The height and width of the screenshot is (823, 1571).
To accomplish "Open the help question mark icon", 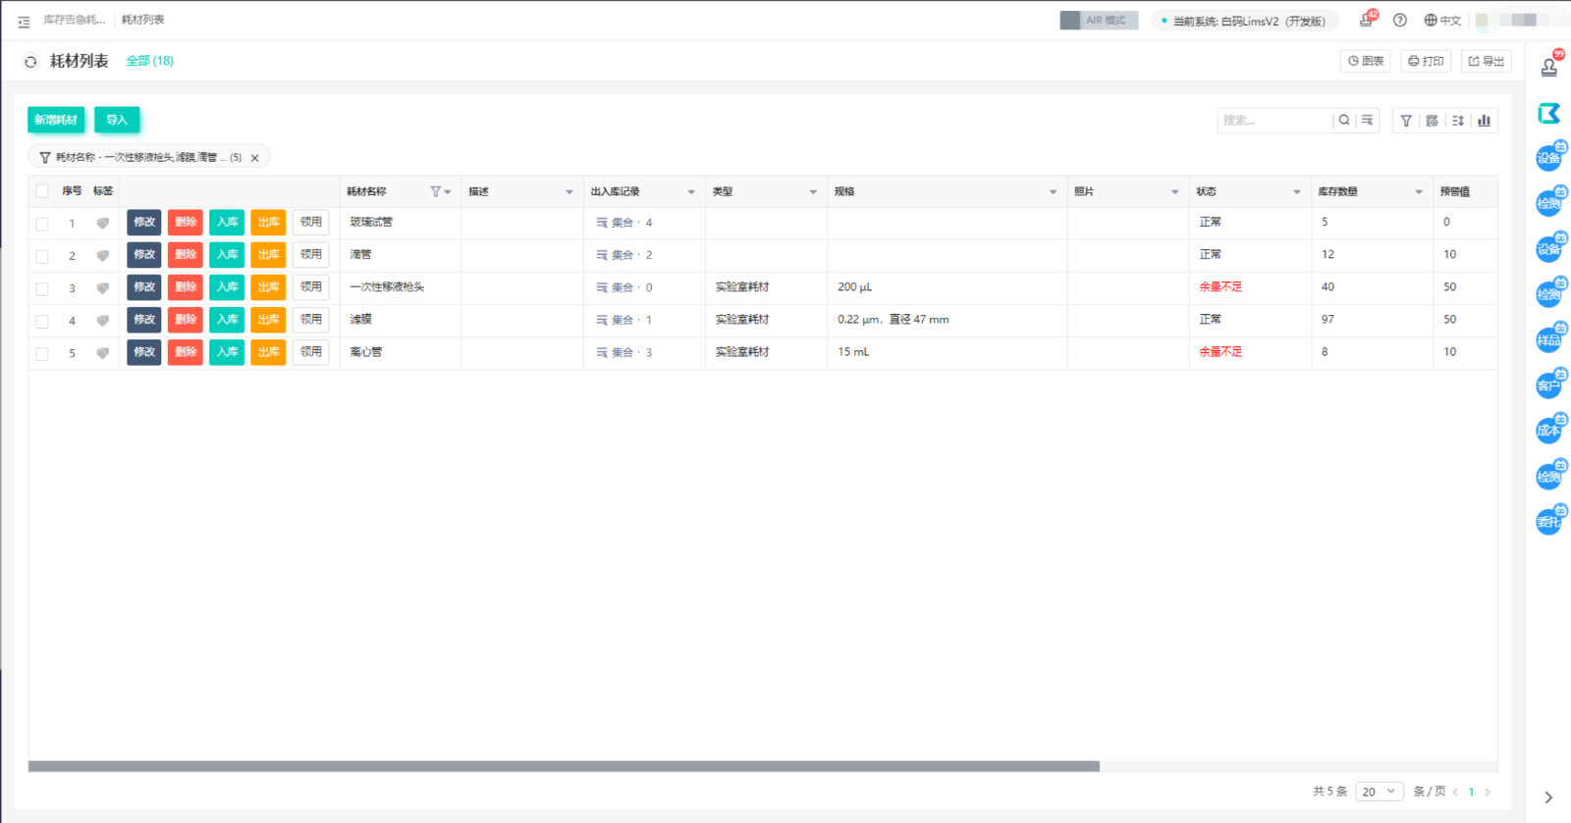I will pos(1400,21).
